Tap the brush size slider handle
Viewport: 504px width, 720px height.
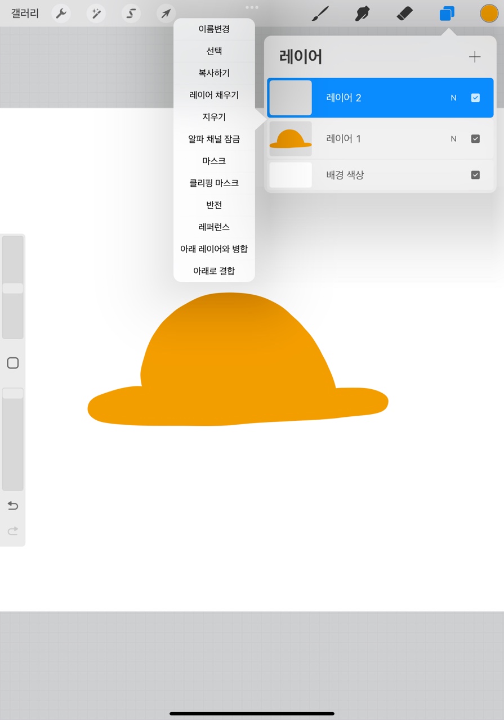[x=13, y=288]
